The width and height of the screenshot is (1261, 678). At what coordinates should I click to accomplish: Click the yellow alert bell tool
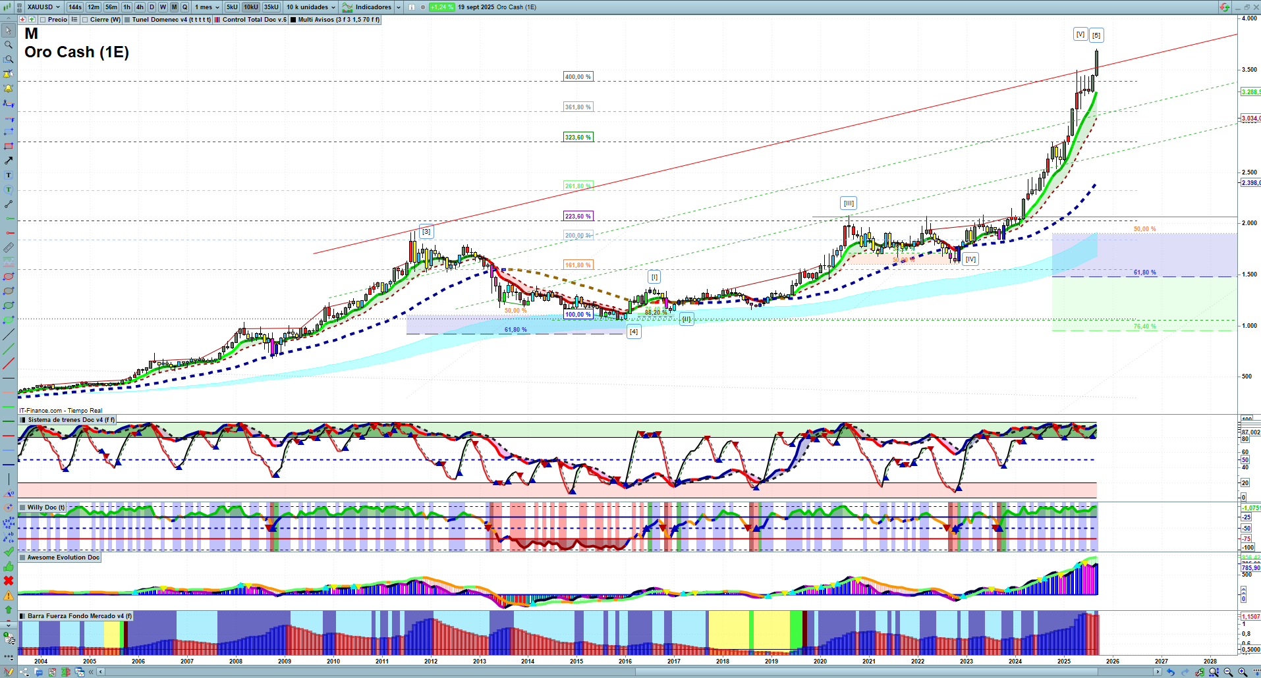point(9,88)
